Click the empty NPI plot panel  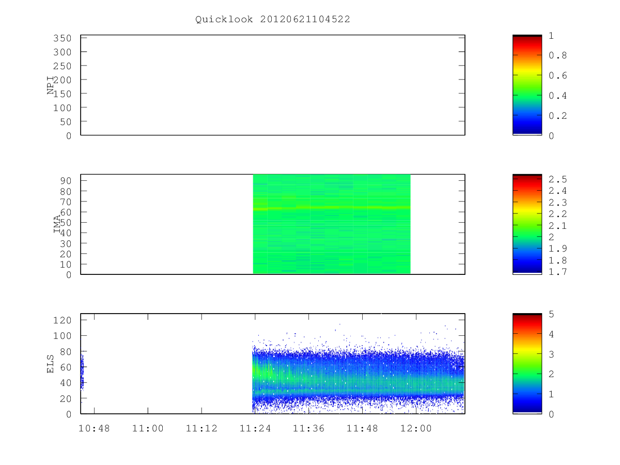(273, 85)
